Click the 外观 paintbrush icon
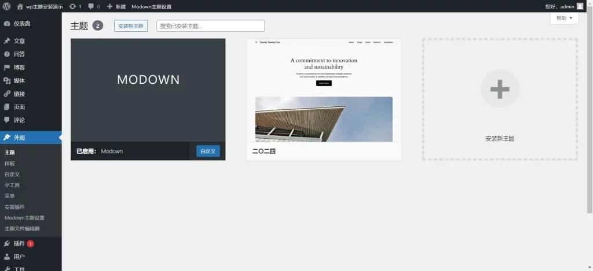593x271 pixels. (x=7, y=138)
